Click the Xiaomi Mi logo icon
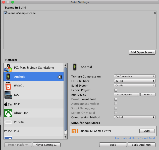Screen dimensions: 159x150 (75, 131)
